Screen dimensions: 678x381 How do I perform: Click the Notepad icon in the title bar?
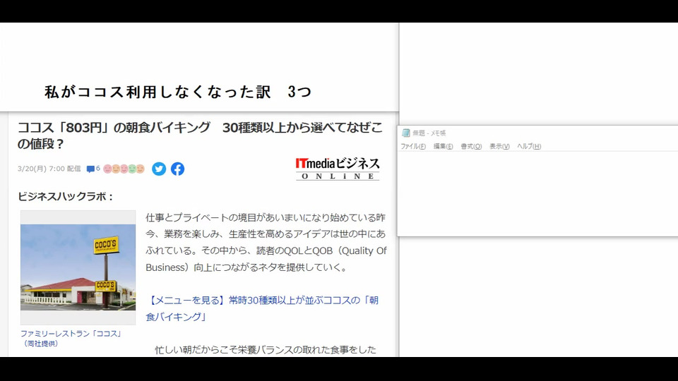pos(405,133)
